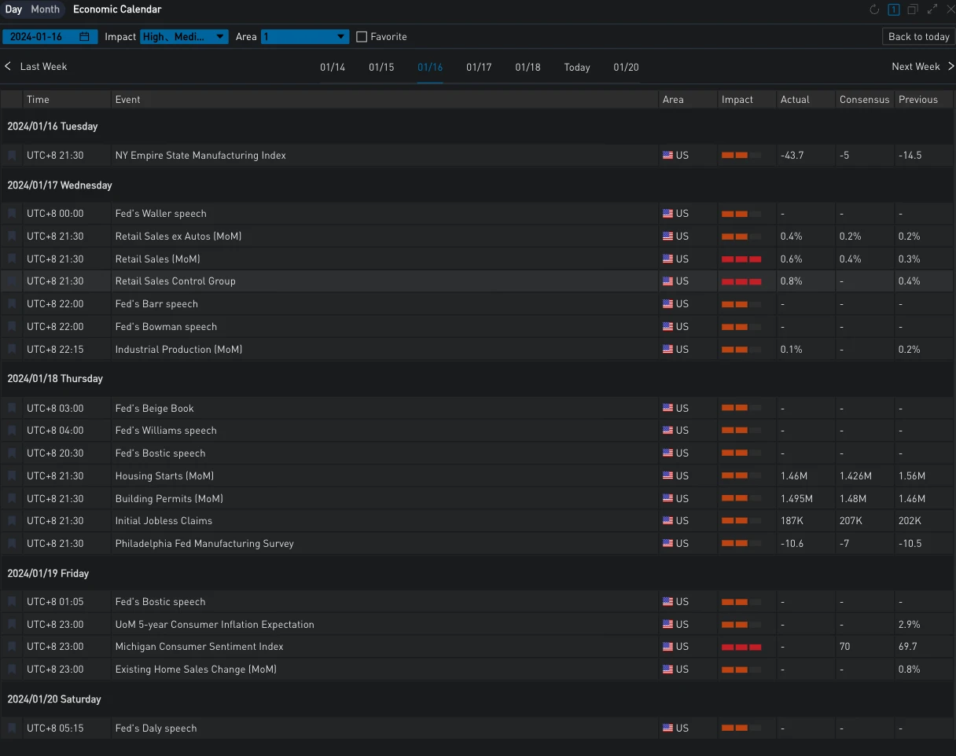Click the calendar icon in date field
The image size is (956, 756).
(84, 37)
